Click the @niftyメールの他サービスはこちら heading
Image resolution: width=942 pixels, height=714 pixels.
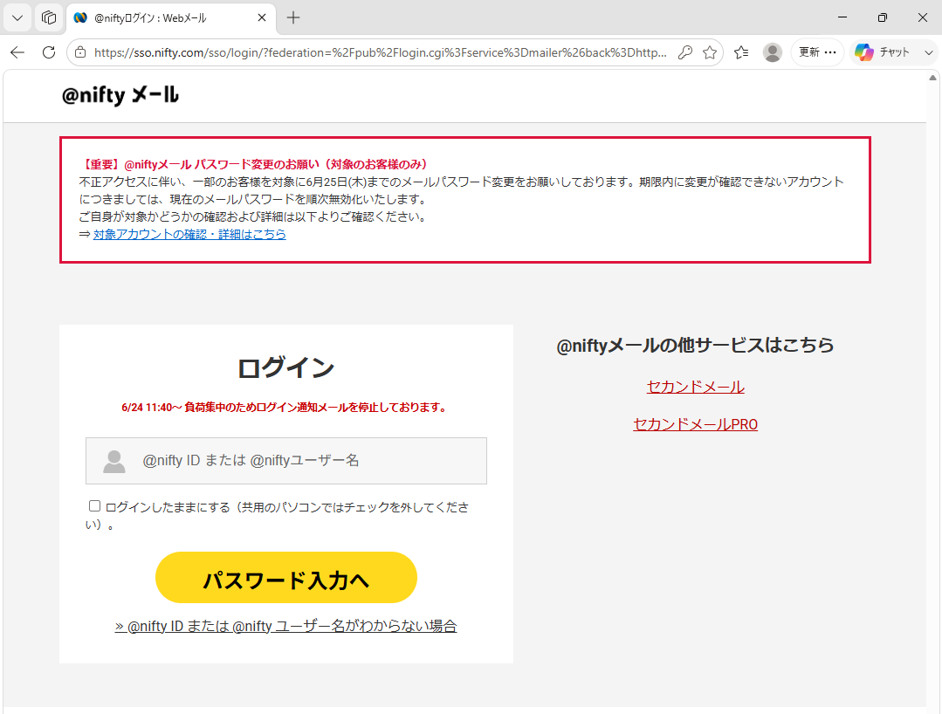pyautogui.click(x=695, y=346)
